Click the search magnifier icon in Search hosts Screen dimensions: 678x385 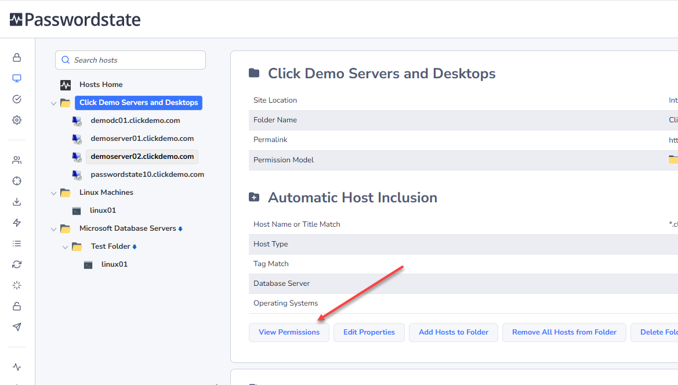(66, 60)
